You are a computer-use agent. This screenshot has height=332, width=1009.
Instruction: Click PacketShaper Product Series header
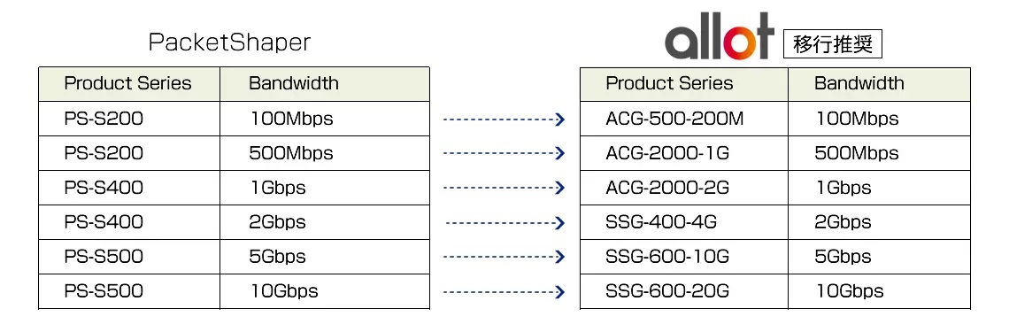(x=129, y=83)
